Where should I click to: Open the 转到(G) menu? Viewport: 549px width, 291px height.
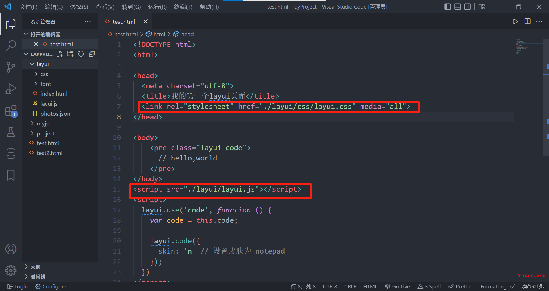click(x=131, y=7)
